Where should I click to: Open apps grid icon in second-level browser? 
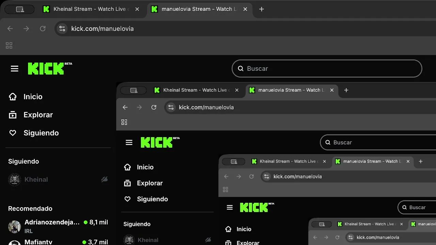pos(124,122)
